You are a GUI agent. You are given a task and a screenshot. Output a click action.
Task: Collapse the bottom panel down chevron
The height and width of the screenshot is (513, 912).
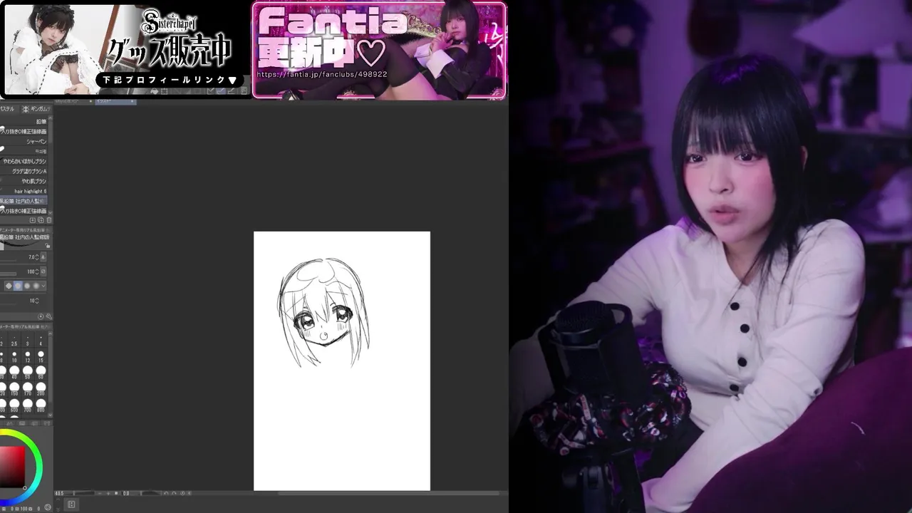[x=58, y=509]
